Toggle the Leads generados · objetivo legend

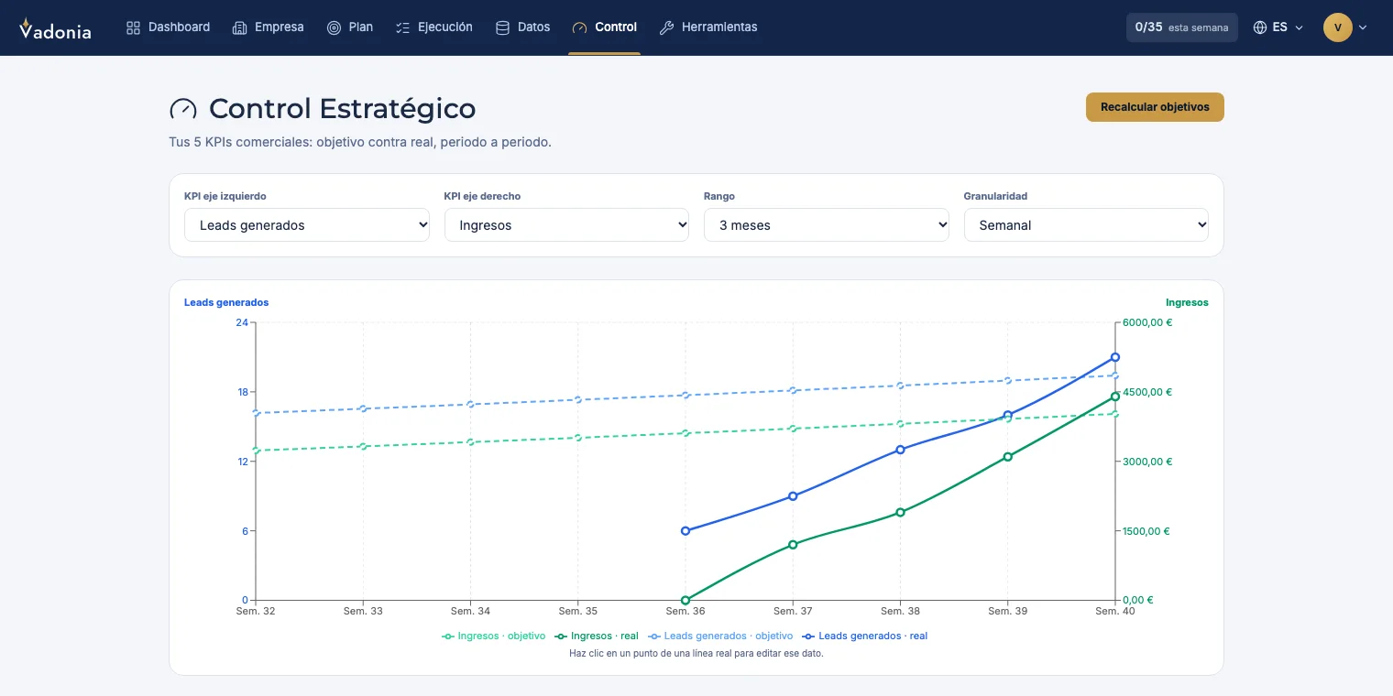[720, 636]
